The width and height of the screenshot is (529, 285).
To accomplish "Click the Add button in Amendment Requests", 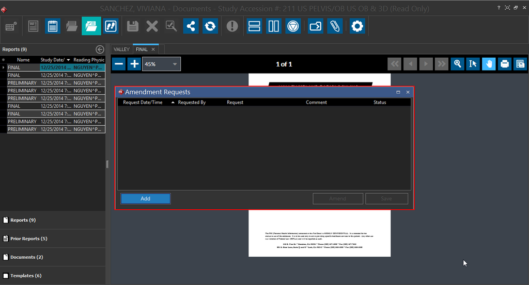I will coord(145,198).
